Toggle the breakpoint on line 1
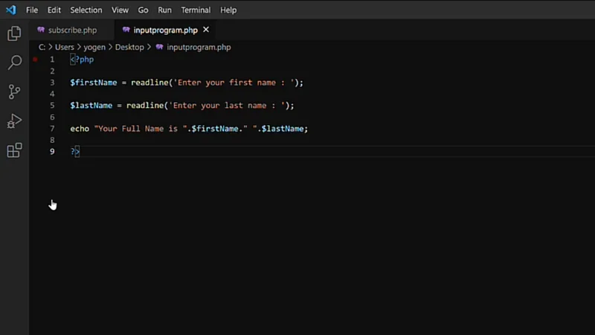 pyautogui.click(x=35, y=60)
